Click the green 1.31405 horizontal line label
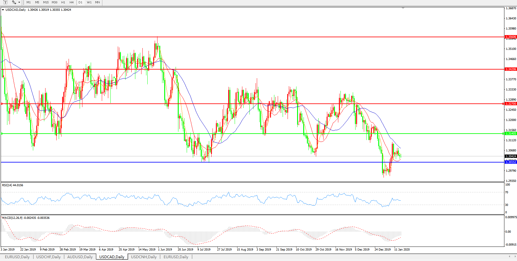The width and height of the screenshot is (517, 261). [x=511, y=134]
